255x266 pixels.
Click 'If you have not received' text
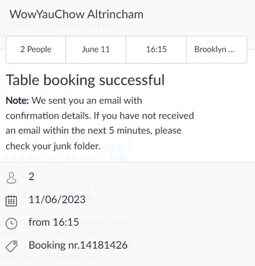(x=144, y=116)
